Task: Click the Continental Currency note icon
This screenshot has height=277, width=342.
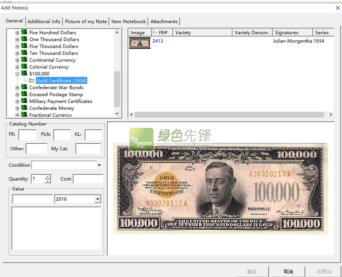Action: 24,59
